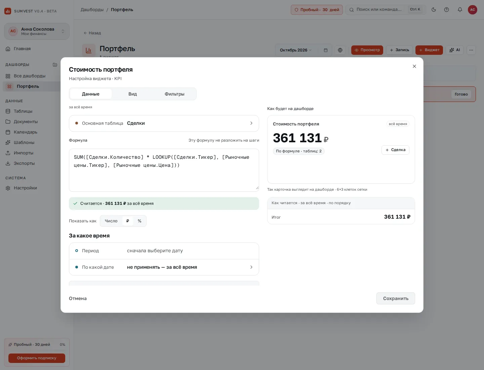Expand the По какой дате row
The height and width of the screenshot is (370, 484).
164,267
